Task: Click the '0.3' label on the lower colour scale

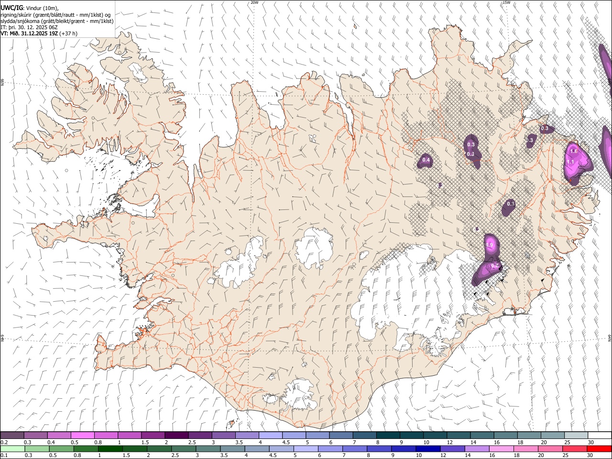Action: pyautogui.click(x=28, y=455)
